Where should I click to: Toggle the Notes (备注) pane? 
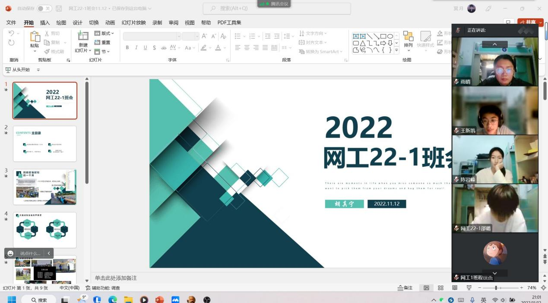pos(405,288)
